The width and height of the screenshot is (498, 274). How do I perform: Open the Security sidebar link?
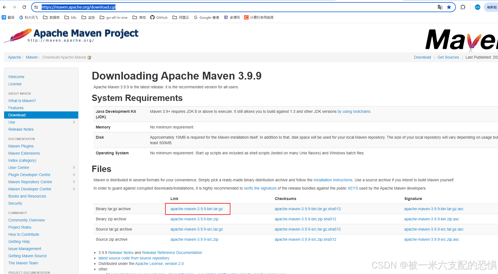click(x=15, y=203)
